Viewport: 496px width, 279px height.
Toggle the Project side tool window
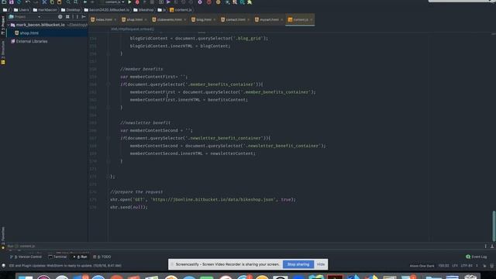pos(3,26)
